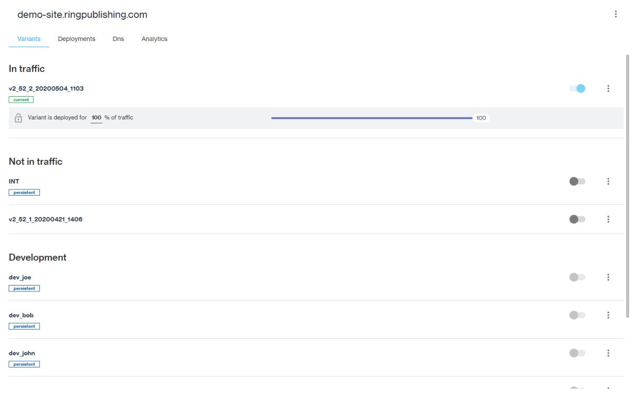Toggle the dev_joe variant switch
Viewport: 639px width, 394px height.
(577, 277)
